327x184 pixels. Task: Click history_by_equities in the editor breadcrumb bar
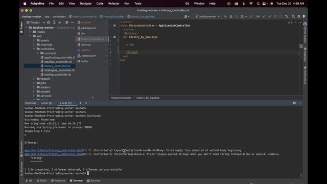pyautogui.click(x=148, y=98)
